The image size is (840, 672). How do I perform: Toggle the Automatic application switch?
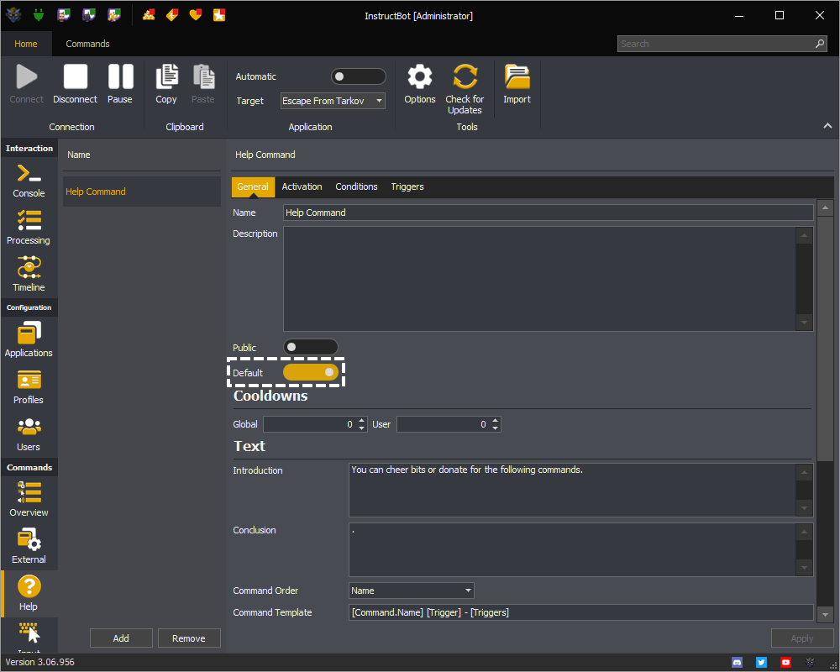359,76
